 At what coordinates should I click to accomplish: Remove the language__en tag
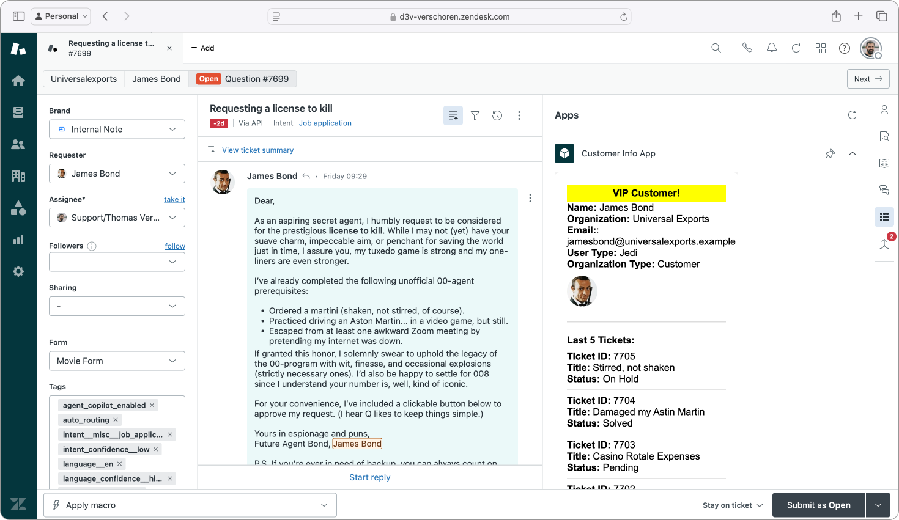click(120, 464)
